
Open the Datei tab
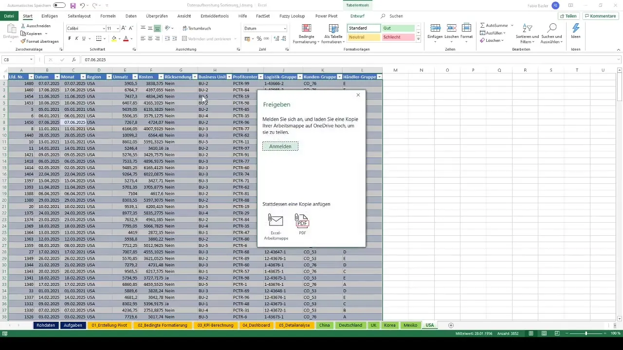point(9,16)
